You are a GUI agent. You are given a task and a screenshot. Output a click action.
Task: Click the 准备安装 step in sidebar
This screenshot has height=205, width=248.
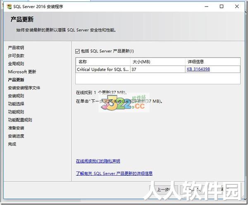tap(16, 128)
